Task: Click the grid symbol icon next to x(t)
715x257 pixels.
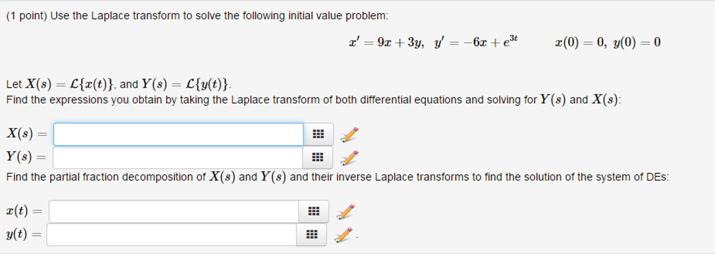Action: [313, 211]
